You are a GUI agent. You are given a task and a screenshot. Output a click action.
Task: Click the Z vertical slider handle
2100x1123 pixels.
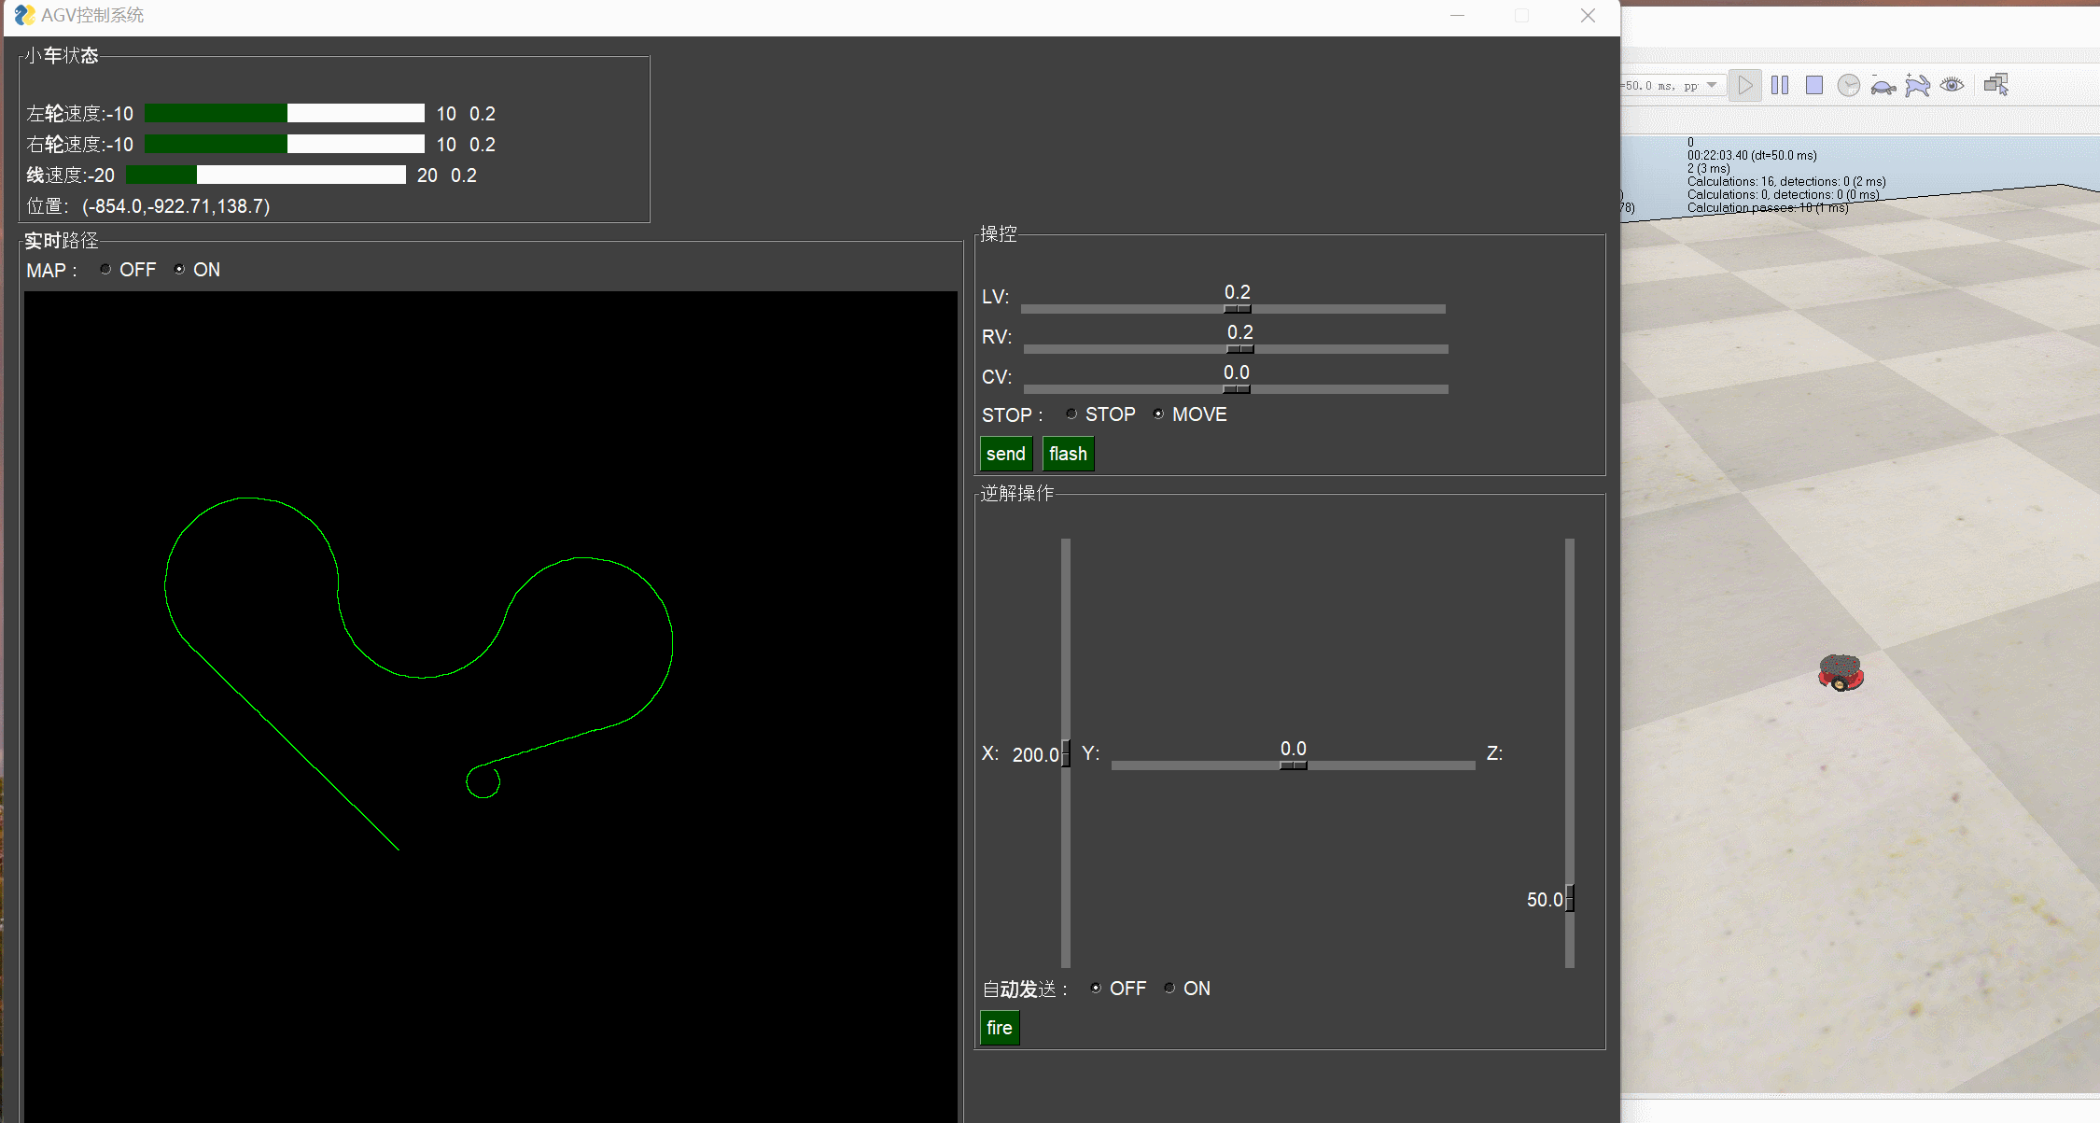pyautogui.click(x=1570, y=898)
